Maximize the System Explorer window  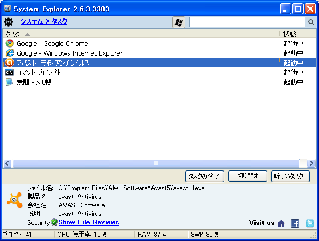(x=298, y=9)
